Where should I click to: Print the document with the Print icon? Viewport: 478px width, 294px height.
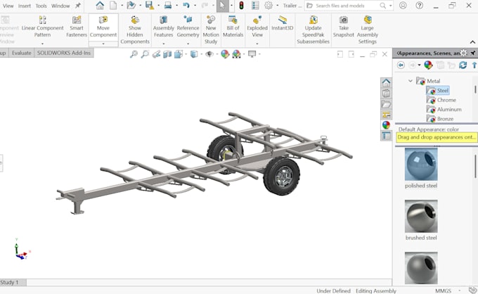[168, 5]
